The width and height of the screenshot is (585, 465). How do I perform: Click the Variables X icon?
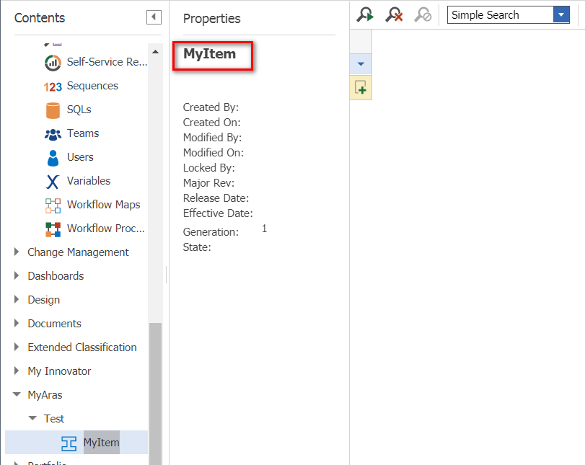click(x=53, y=182)
